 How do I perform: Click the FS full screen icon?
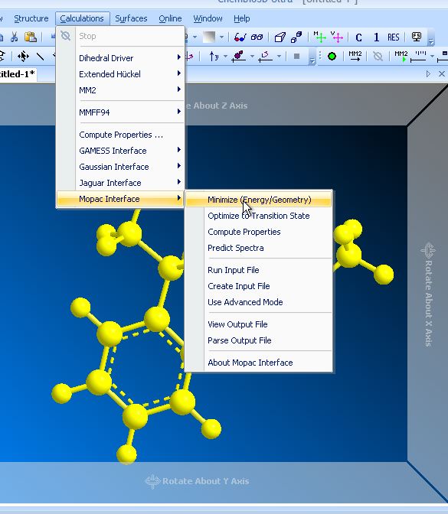pos(417,37)
